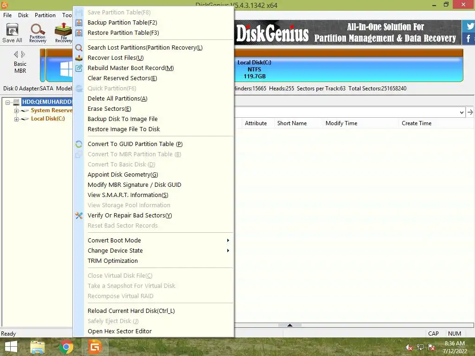Open the File menu

pyautogui.click(x=7, y=15)
